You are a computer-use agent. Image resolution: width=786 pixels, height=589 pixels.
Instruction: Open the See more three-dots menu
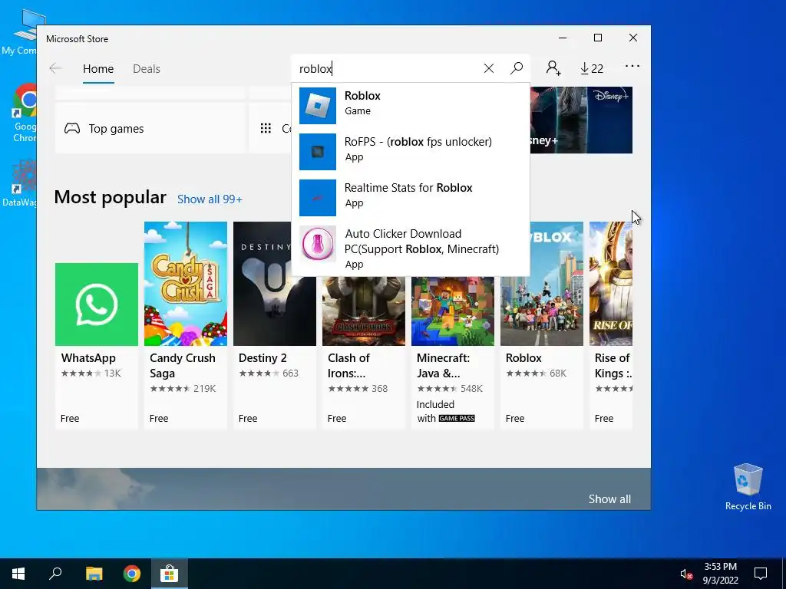(632, 66)
